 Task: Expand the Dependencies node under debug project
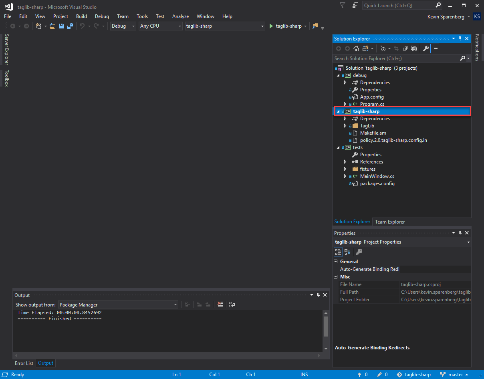345,83
